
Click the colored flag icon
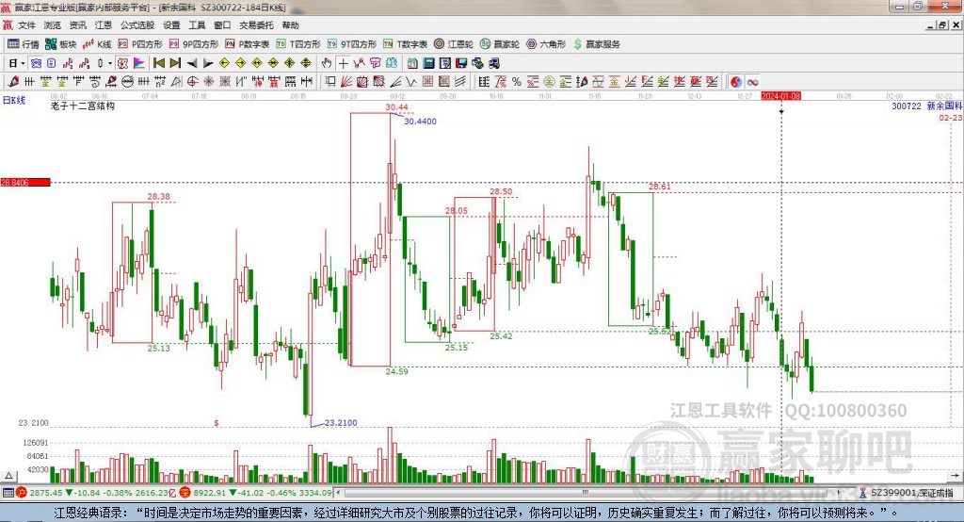(139, 63)
